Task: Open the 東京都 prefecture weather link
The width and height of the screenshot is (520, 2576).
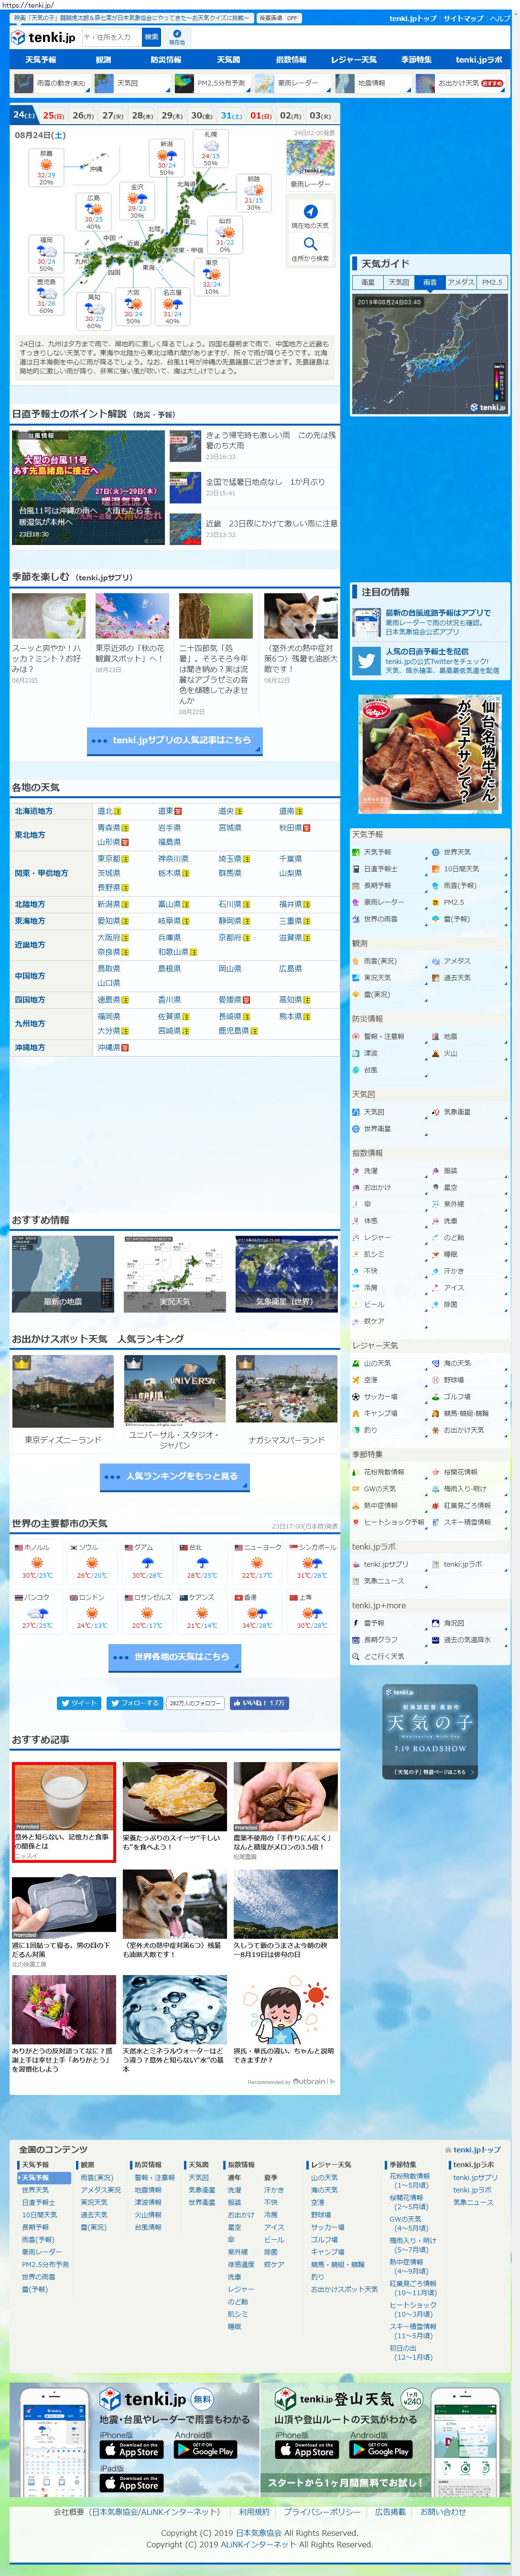Action: [x=109, y=858]
